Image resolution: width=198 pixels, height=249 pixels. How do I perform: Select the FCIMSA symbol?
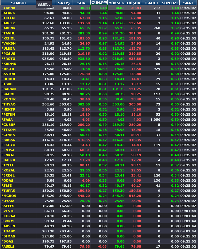click(x=8, y=135)
